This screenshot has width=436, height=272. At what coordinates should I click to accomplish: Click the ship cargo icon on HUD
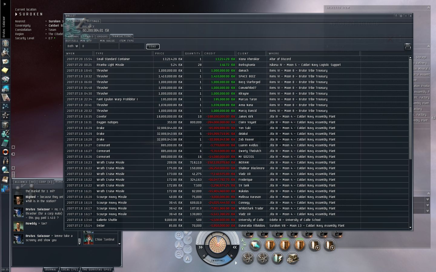click(x=179, y=244)
